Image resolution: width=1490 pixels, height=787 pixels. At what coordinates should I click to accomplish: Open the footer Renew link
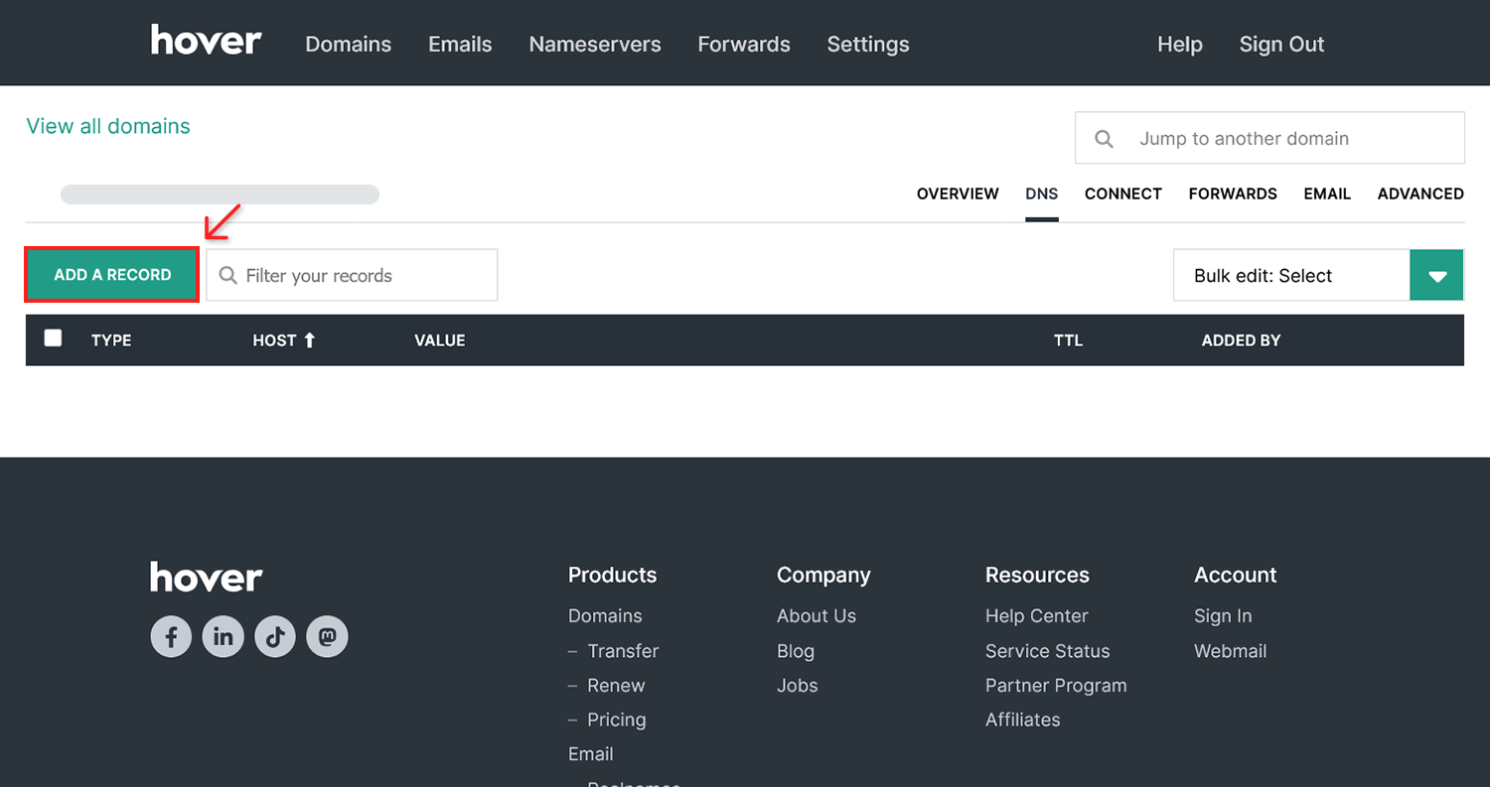(x=616, y=686)
